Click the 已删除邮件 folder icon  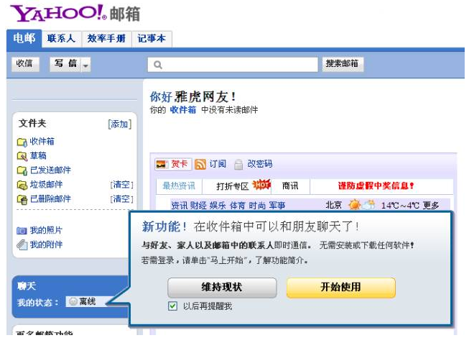tap(22, 199)
